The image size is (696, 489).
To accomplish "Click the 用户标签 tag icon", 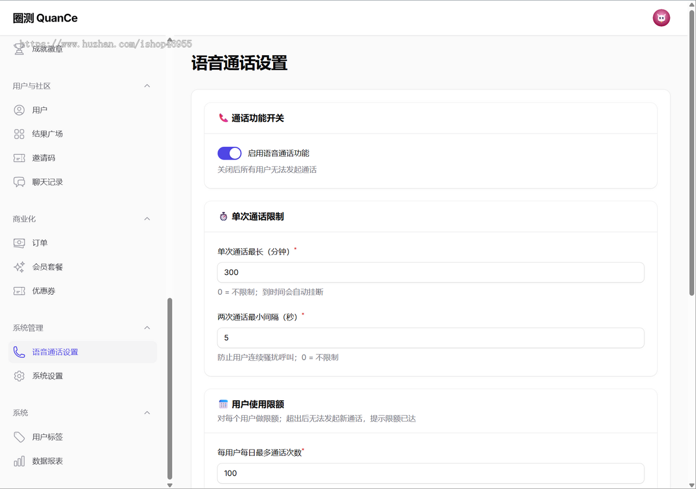I will click(x=19, y=437).
